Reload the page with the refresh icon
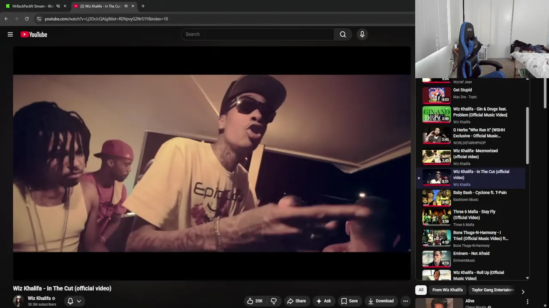549x308 pixels. [x=27, y=19]
